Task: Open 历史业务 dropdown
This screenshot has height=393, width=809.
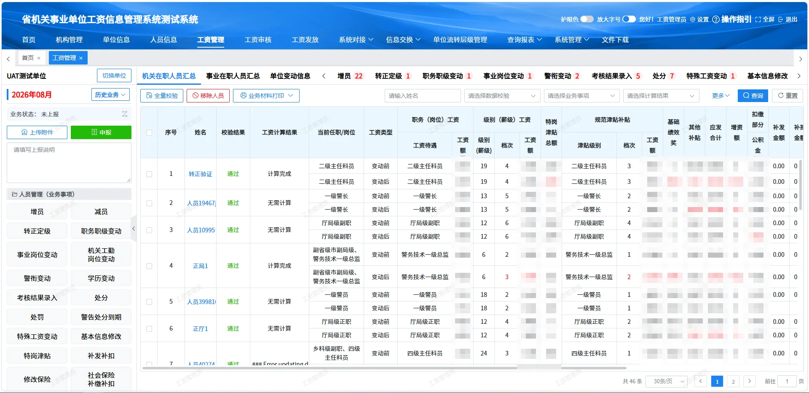Action: pos(110,95)
